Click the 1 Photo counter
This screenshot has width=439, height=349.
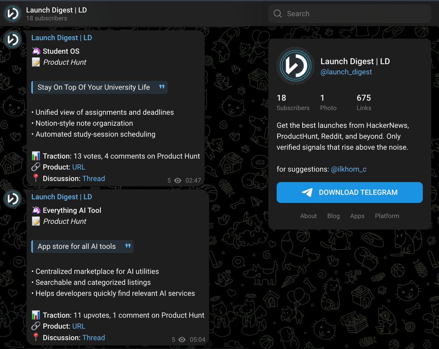point(328,102)
